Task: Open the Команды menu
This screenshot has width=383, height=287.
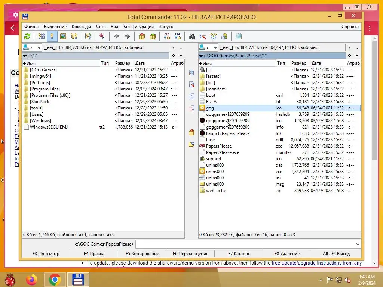Action: (81, 27)
